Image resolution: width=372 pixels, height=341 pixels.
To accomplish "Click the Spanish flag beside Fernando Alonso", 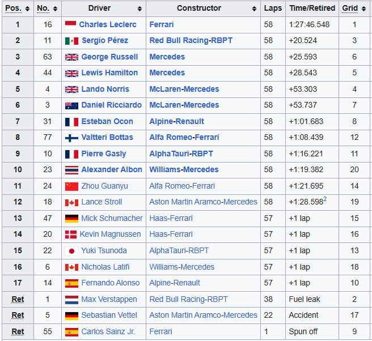I will (x=71, y=283).
